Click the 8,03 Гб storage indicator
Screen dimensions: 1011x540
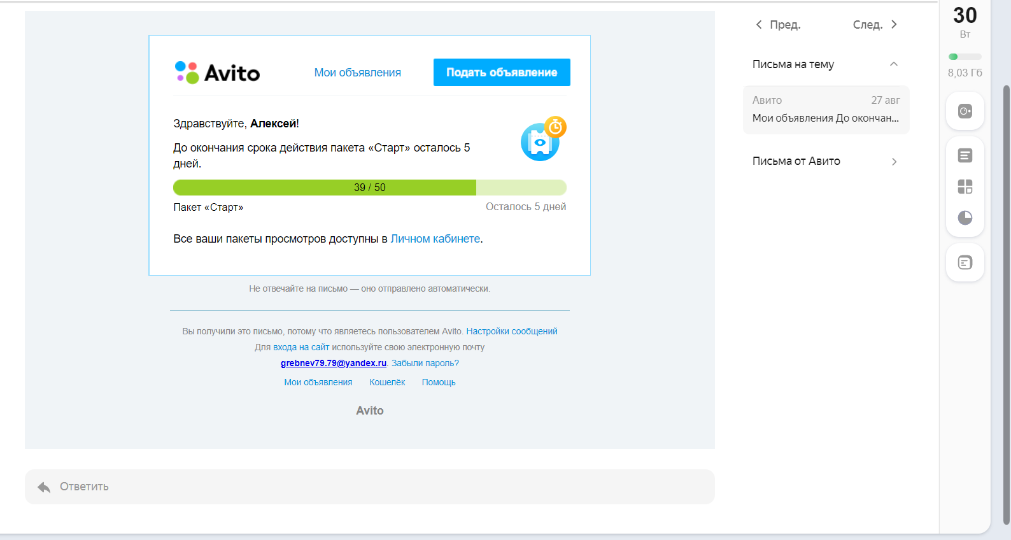click(x=965, y=66)
